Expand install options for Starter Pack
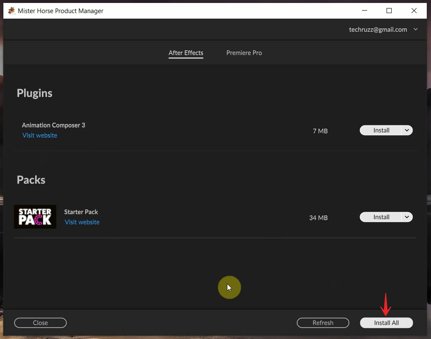The width and height of the screenshot is (431, 339). (406, 217)
